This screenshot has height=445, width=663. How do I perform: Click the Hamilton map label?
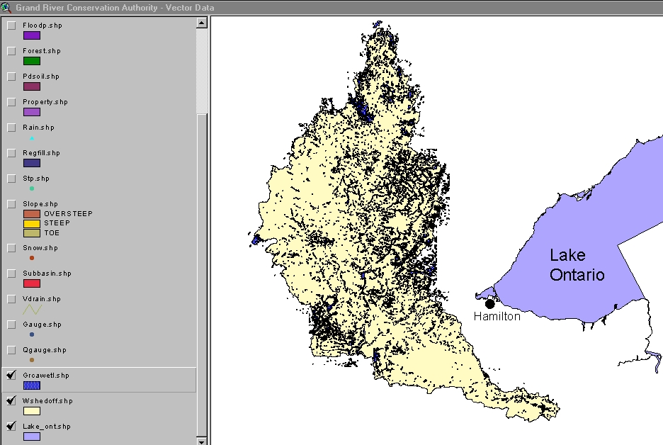497,317
